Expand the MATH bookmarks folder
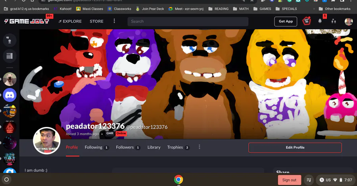 click(241, 9)
